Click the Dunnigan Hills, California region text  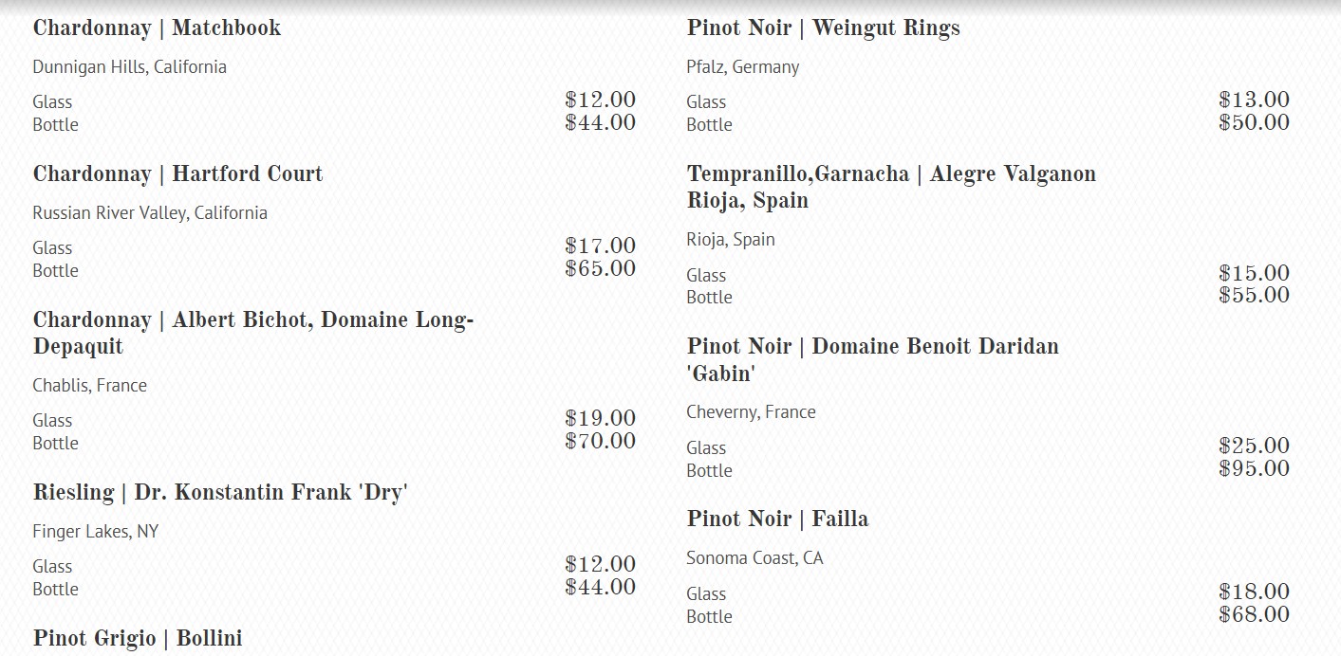(x=129, y=67)
